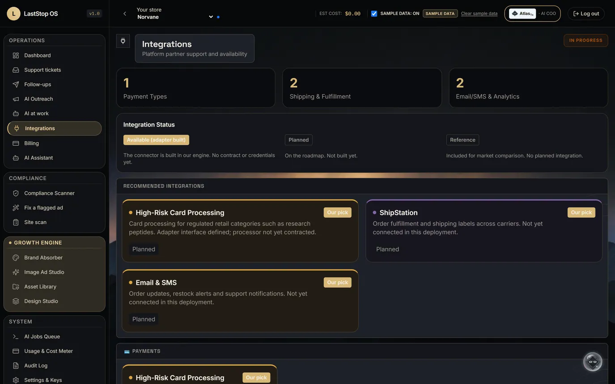Click the plug icon beside Integrations header
This screenshot has width=615, height=384.
[x=123, y=41]
